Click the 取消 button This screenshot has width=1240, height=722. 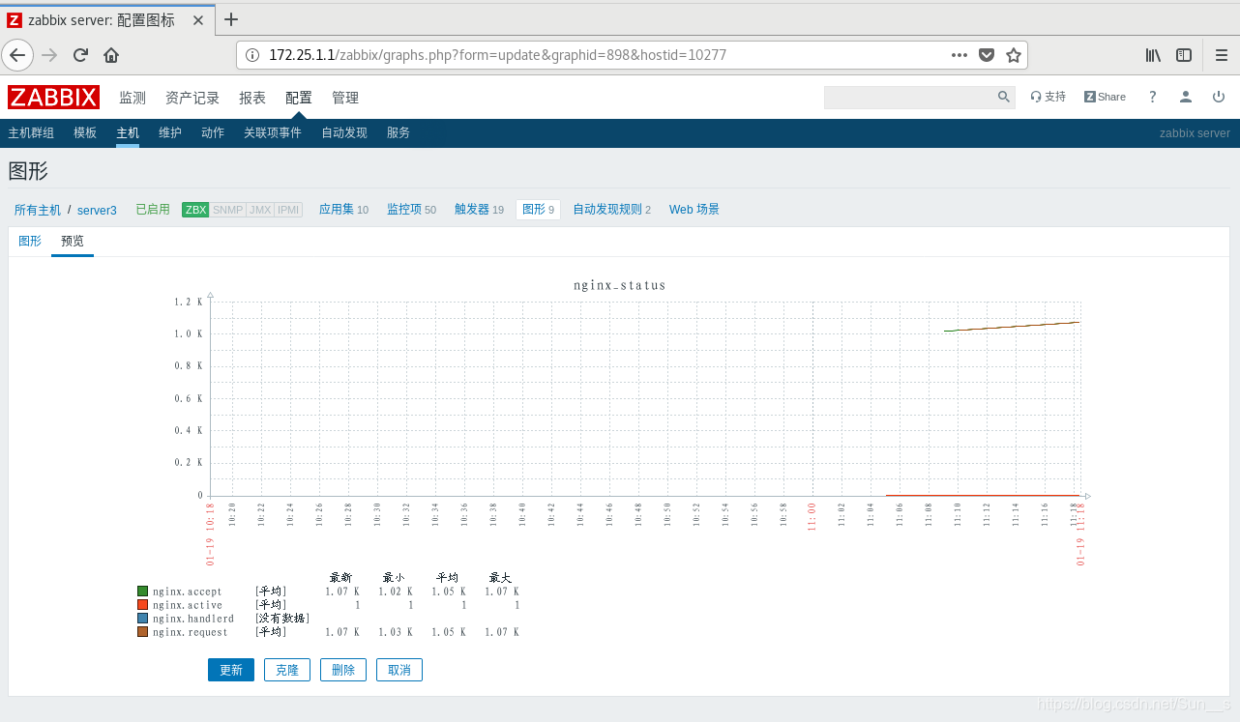point(399,670)
